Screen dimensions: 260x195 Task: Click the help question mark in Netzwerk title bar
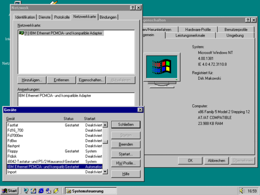[x=132, y=8]
